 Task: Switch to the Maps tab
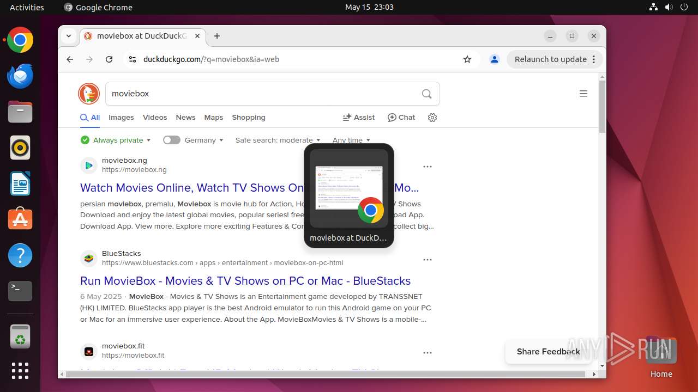(214, 118)
